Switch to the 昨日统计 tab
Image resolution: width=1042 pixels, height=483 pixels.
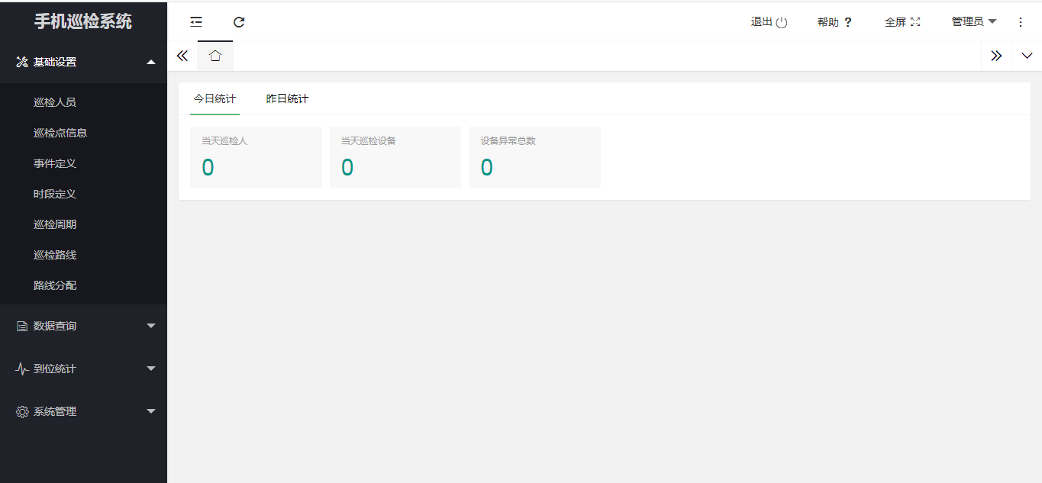(x=287, y=99)
